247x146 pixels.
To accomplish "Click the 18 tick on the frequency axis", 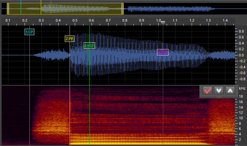I will 241,96.
